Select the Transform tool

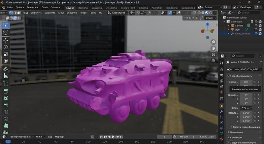point(6,61)
